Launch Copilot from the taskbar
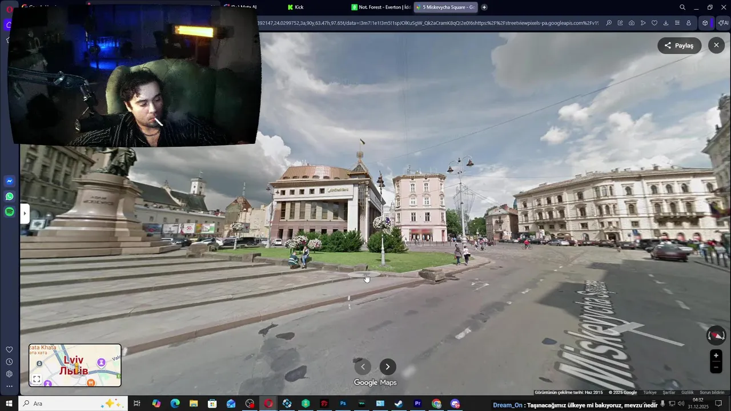Viewport: 731px width, 411px height. pos(156,404)
